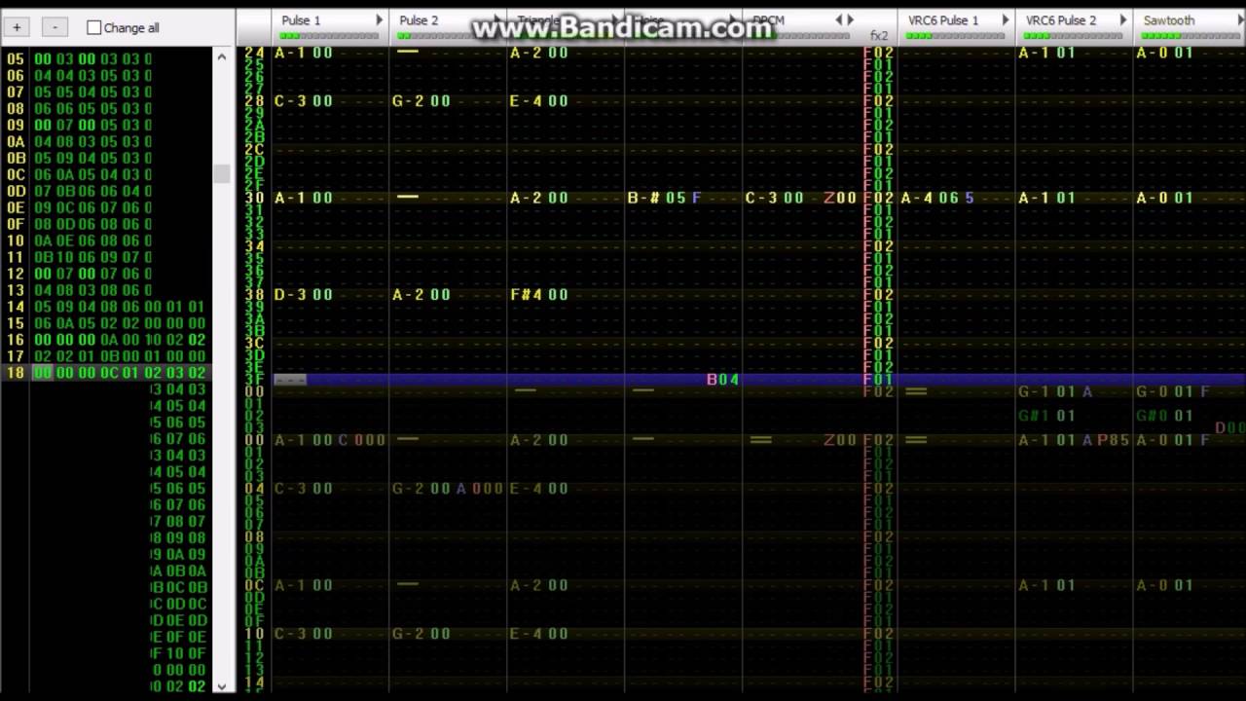Image resolution: width=1246 pixels, height=701 pixels.
Task: Expand DPCM effect columns with right arrow
Action: pos(850,19)
